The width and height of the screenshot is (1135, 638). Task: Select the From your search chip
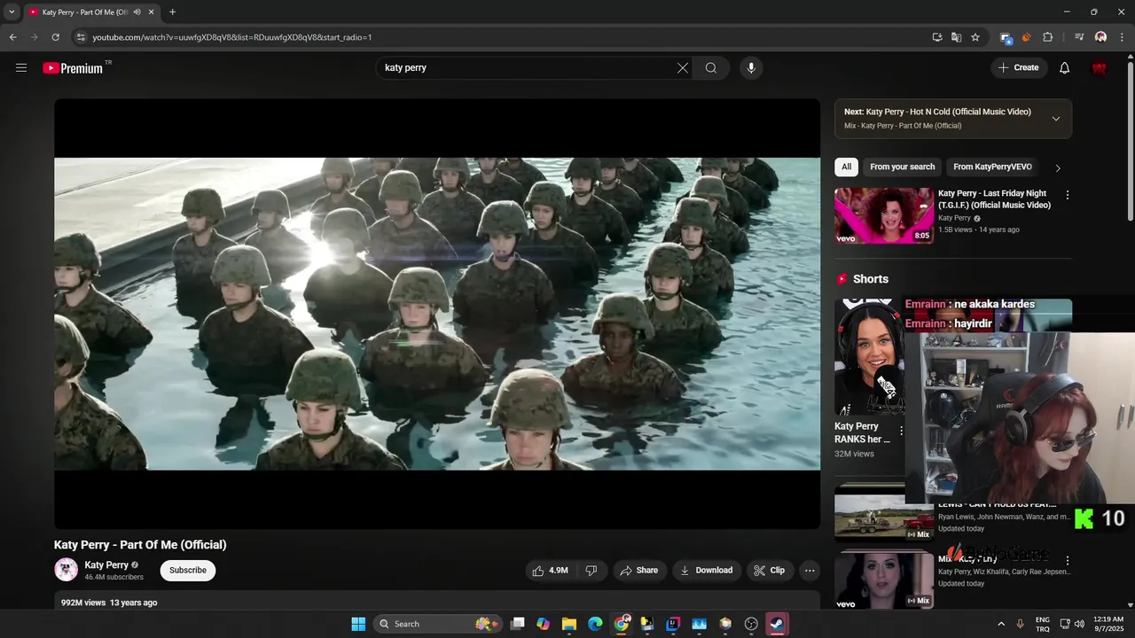click(x=902, y=167)
